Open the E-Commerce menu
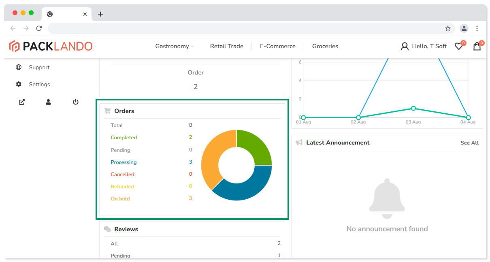The image size is (490, 262). (x=278, y=46)
